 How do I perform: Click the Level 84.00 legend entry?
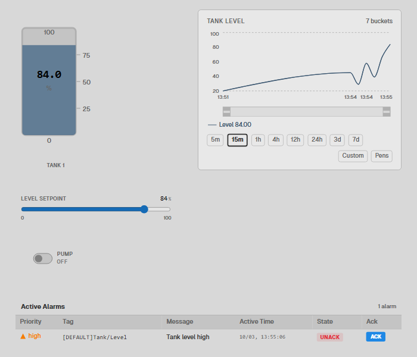(x=230, y=124)
